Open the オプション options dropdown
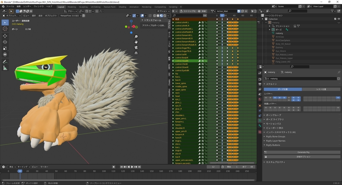This screenshot has height=185, width=342. [163, 11]
